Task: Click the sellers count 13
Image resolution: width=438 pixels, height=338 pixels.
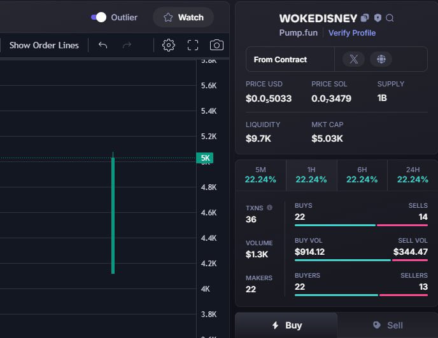Action: coord(423,287)
